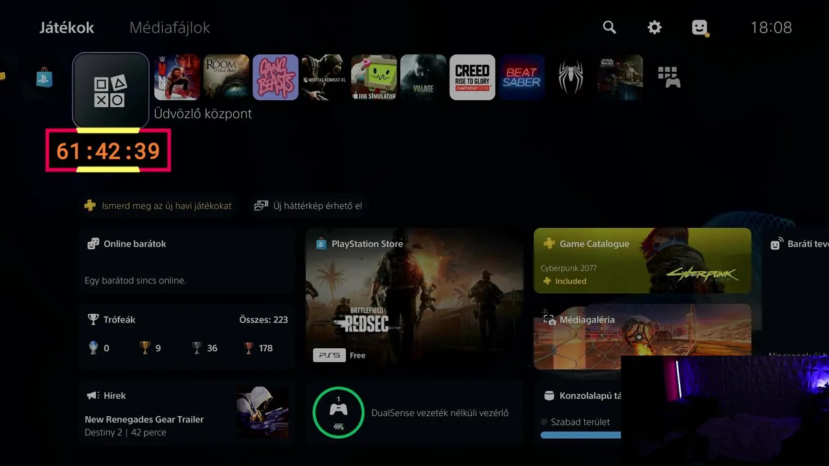
Task: Launch the Spider-Man game tile
Action: pos(571,77)
